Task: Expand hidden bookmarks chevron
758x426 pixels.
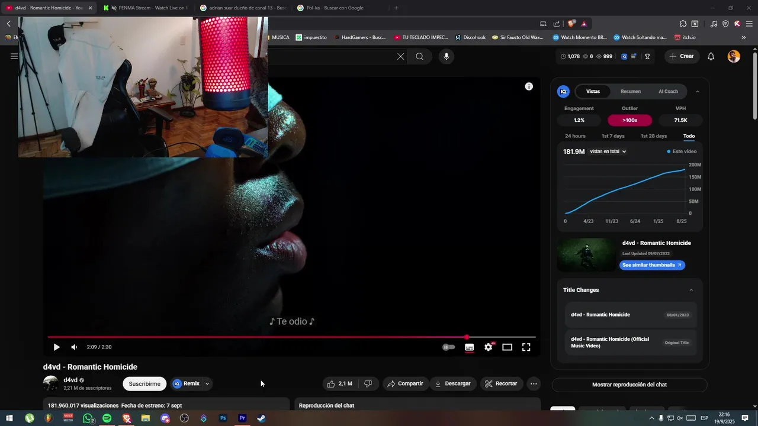Action: coord(744,37)
